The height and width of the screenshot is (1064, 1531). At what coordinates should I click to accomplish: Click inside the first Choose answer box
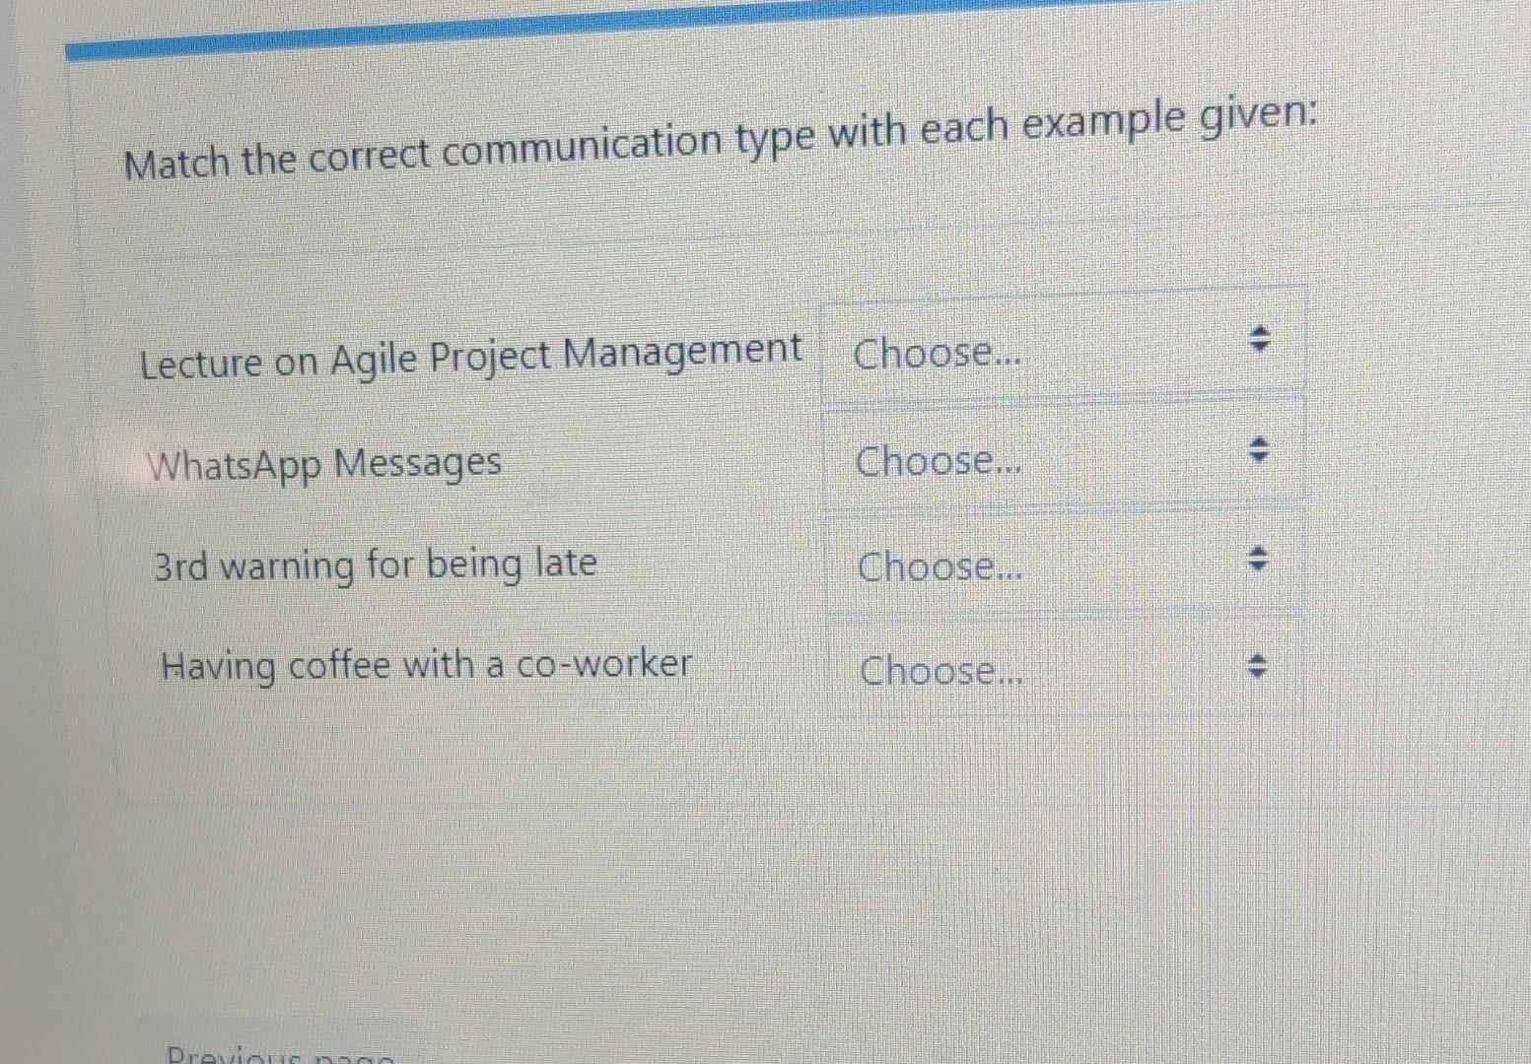(937, 352)
